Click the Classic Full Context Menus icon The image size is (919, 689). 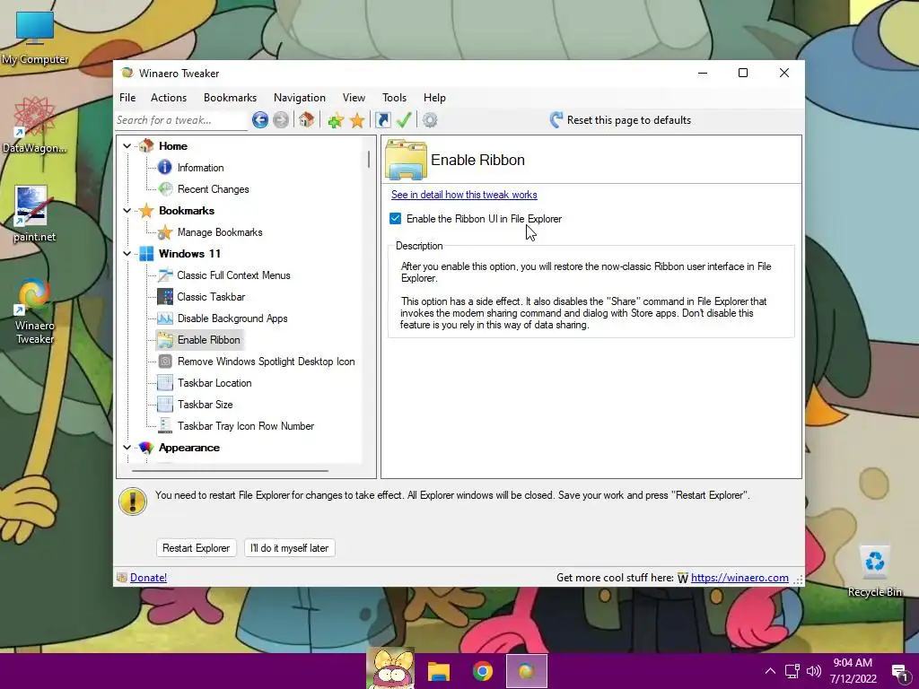(165, 275)
